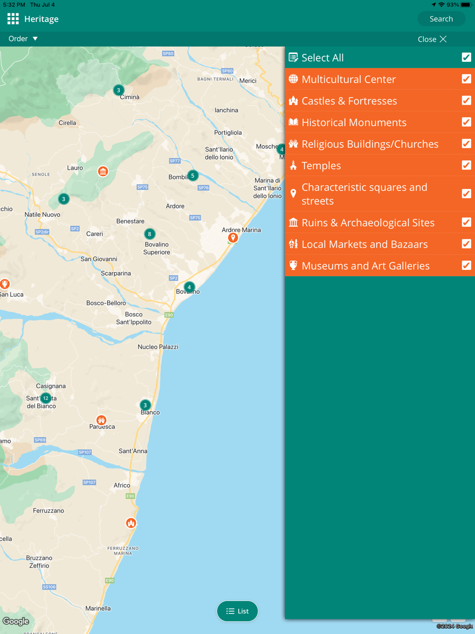Uncheck Temples checkbox

pyautogui.click(x=466, y=165)
